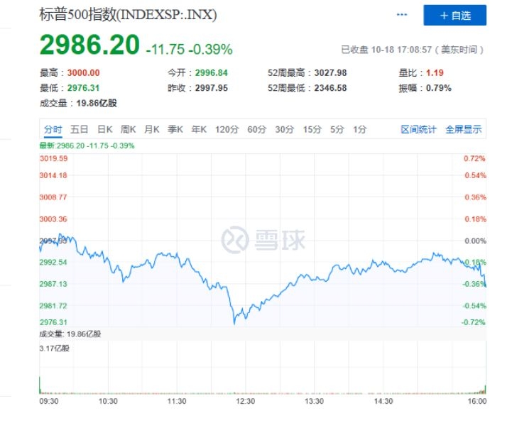Image resolution: width=512 pixels, height=423 pixels.
Task: Select the 分时 intraday tab
Action: click(x=53, y=129)
